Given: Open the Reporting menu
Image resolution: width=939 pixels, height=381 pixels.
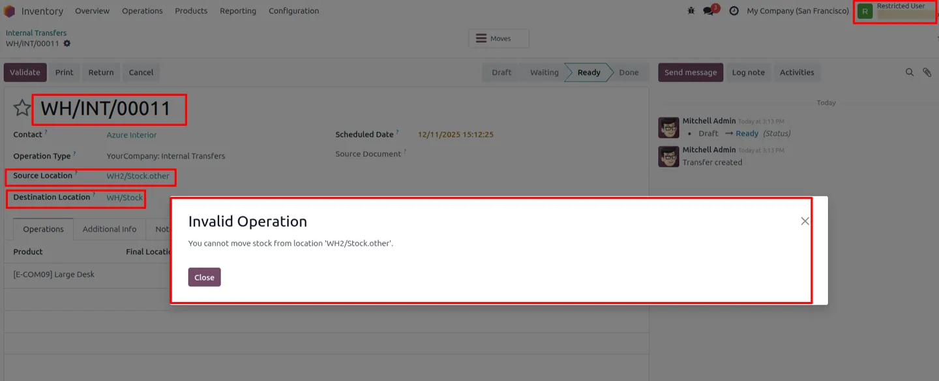Looking at the screenshot, I should pyautogui.click(x=238, y=11).
